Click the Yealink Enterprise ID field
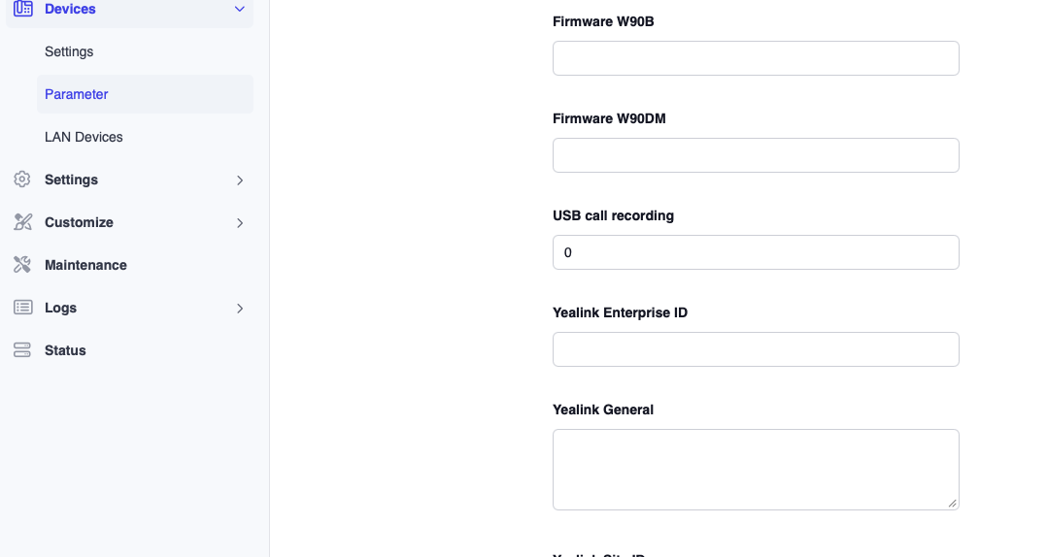The width and height of the screenshot is (1047, 557). pyautogui.click(x=756, y=349)
